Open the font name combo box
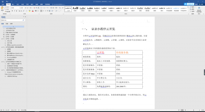This screenshot has width=205, height=112. coord(15,8)
